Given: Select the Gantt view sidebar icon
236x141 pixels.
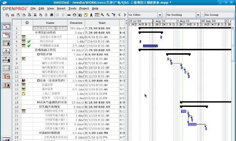Looking at the screenshot, I should [x=6, y=27].
